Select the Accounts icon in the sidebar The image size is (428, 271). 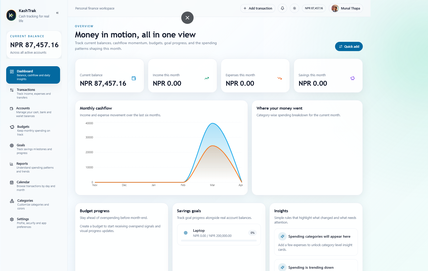point(12,108)
